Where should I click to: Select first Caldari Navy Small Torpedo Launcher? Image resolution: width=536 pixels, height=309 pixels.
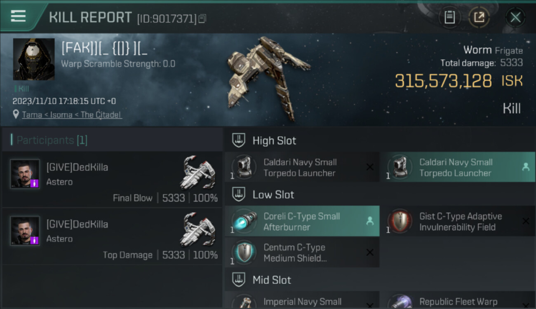302,167
